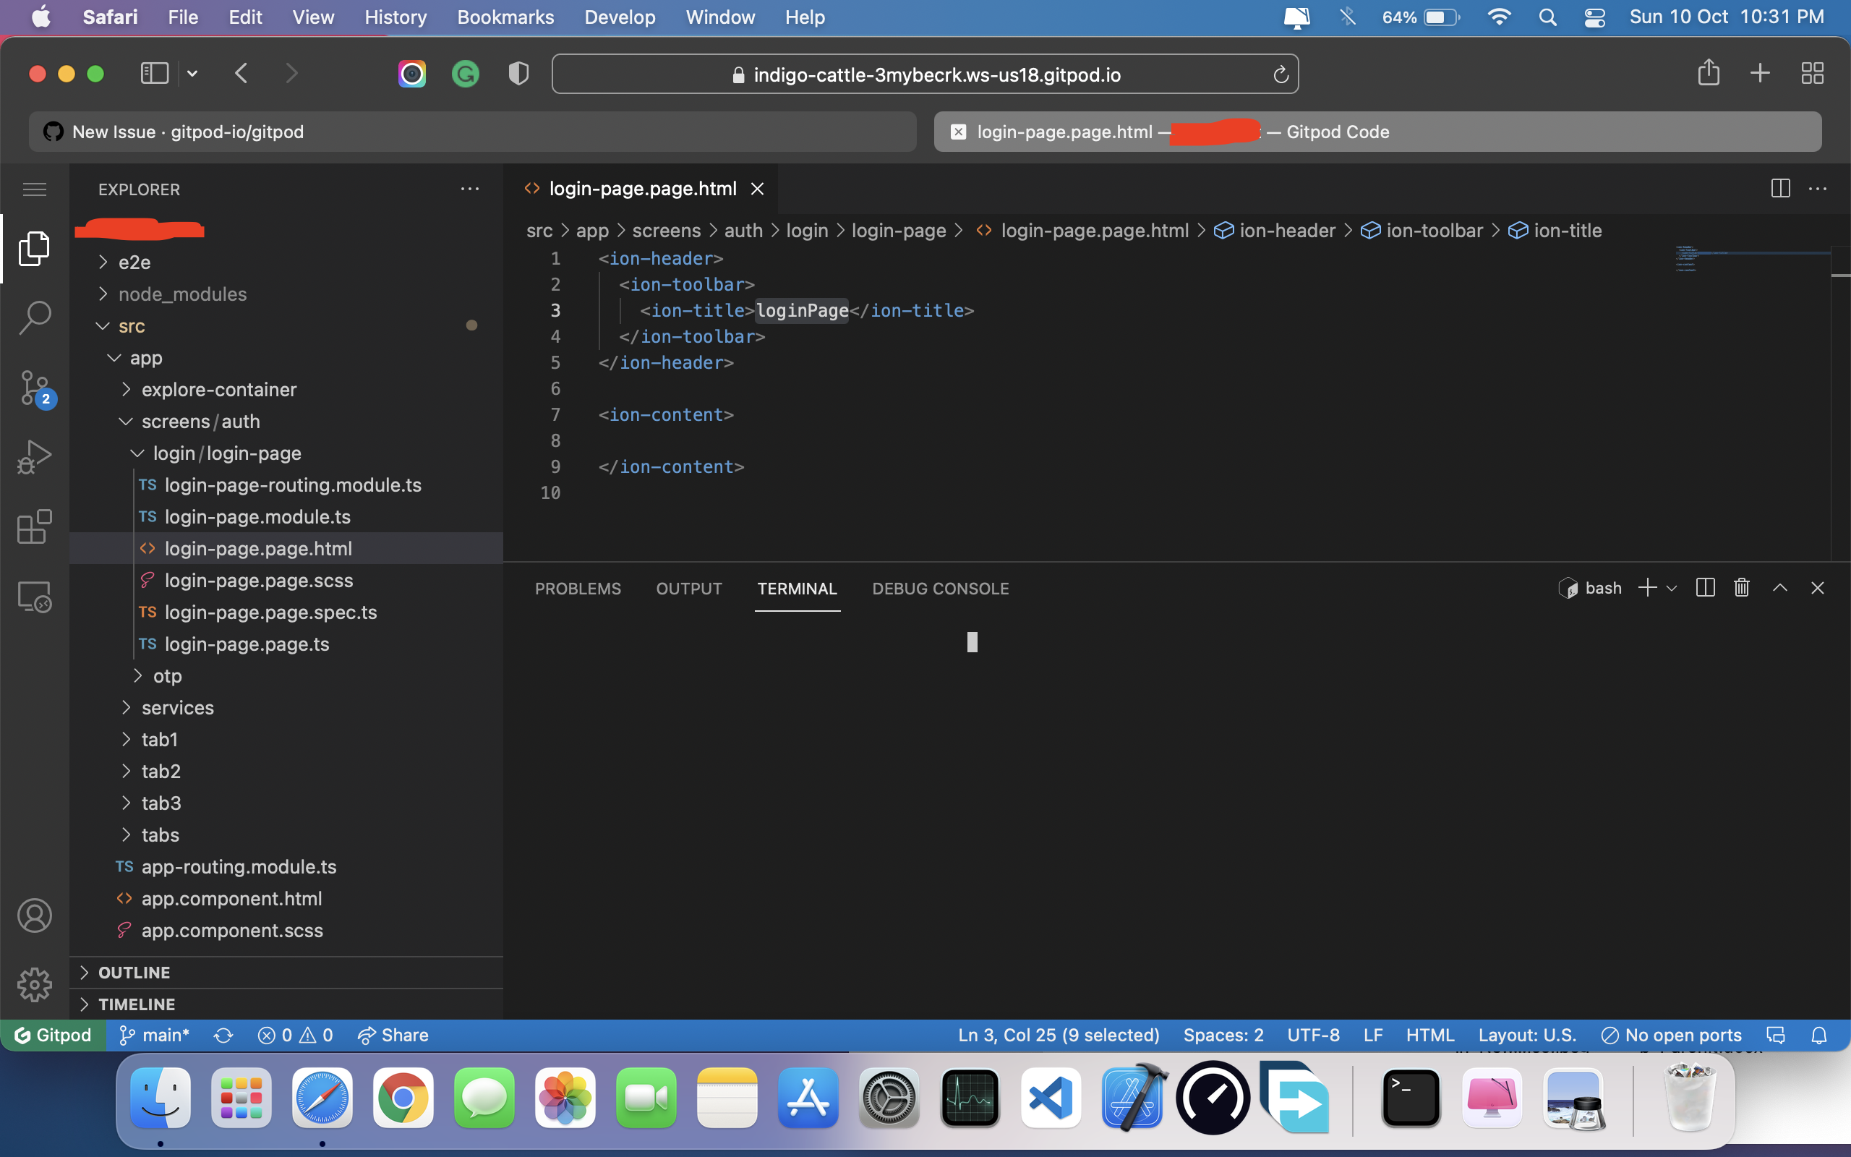The width and height of the screenshot is (1851, 1157).
Task: Open the notifications bell in the status bar
Action: (x=1819, y=1036)
